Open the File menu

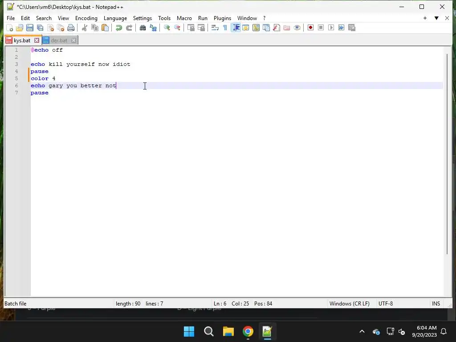[11, 18]
